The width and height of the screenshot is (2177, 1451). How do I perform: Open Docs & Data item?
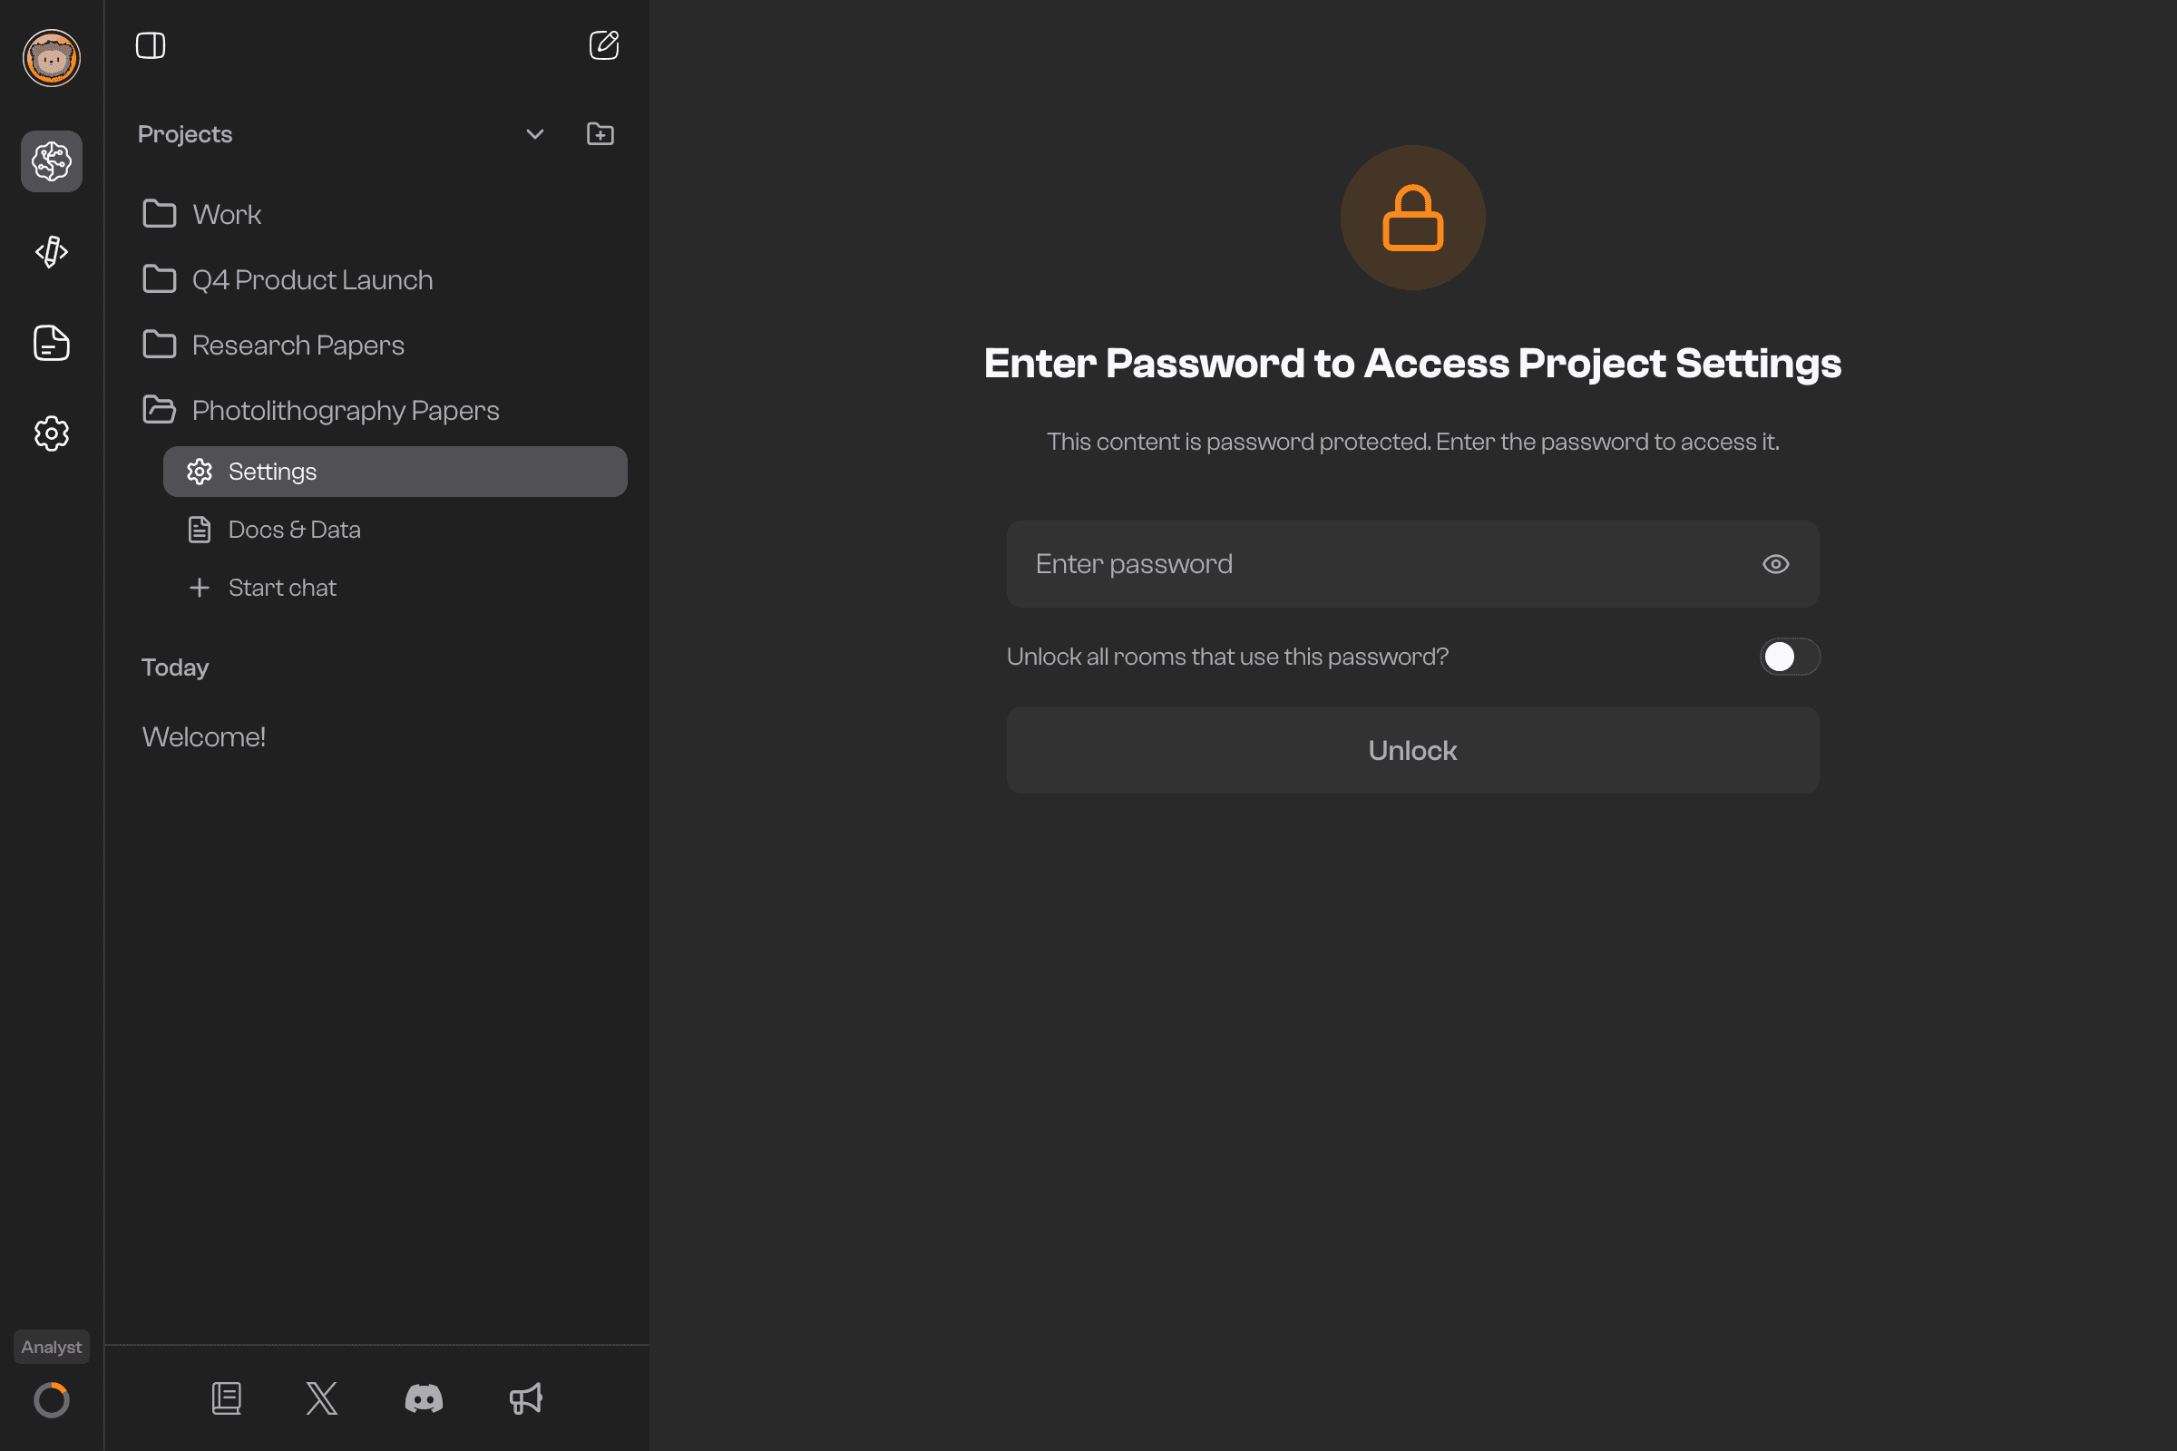coord(274,530)
